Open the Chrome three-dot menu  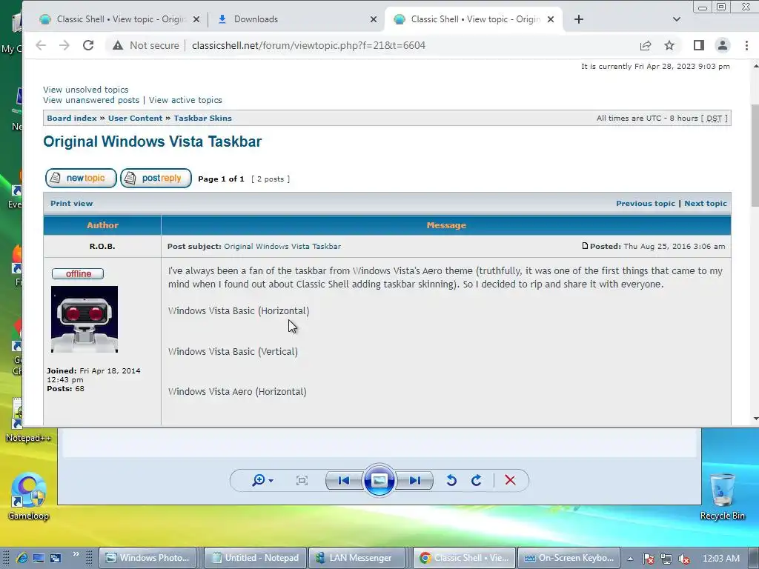click(x=746, y=45)
